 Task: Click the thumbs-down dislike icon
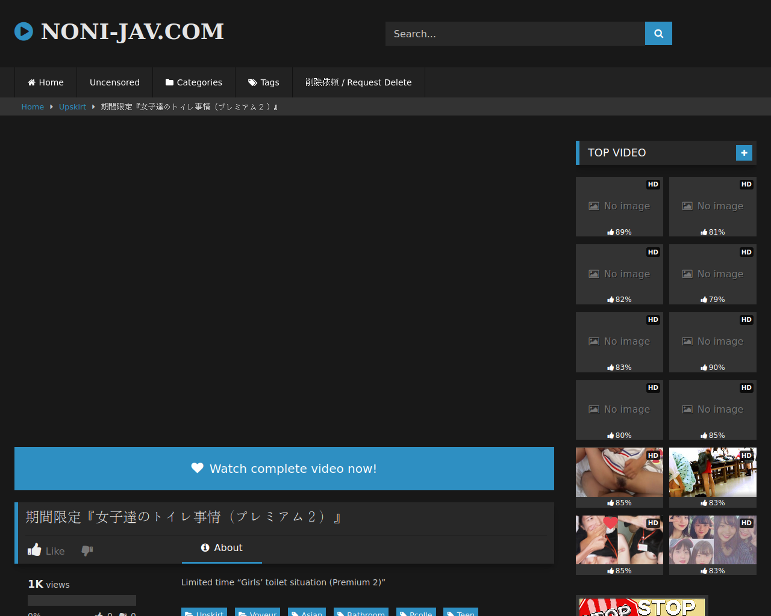(87, 550)
